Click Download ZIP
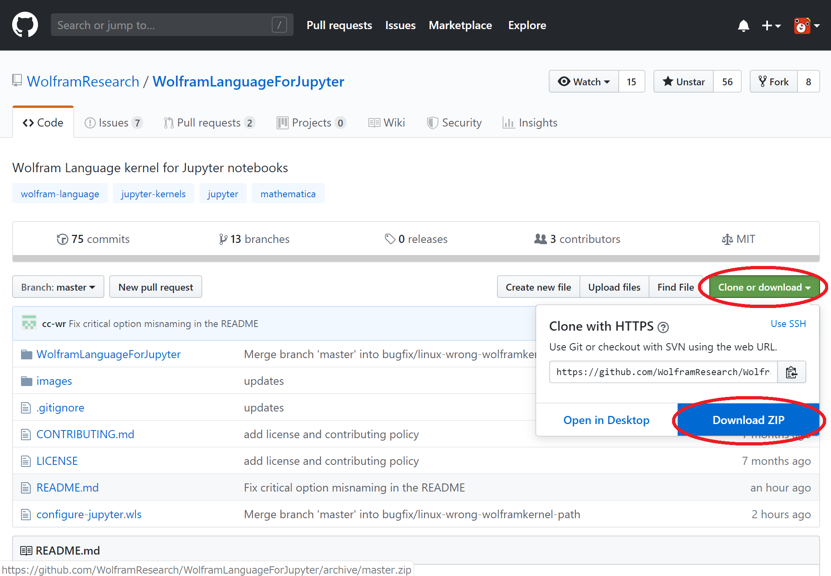831x576 pixels. [x=749, y=420]
